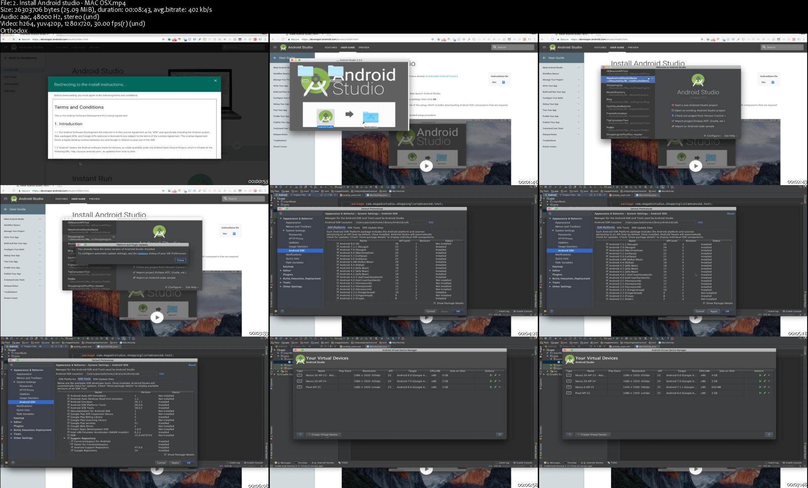Toggle Google Web Driver checkbox
This screenshot has height=488, width=808.
click(69, 426)
